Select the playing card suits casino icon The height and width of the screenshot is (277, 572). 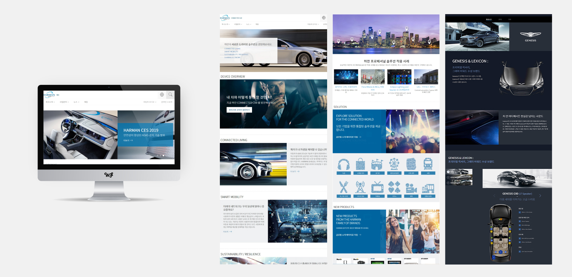[x=394, y=187]
